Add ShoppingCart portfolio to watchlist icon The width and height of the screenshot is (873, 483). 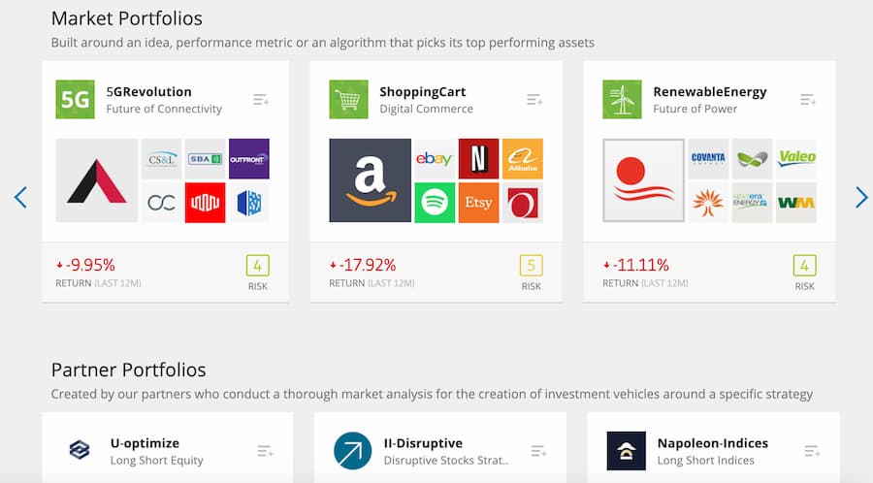click(x=534, y=100)
